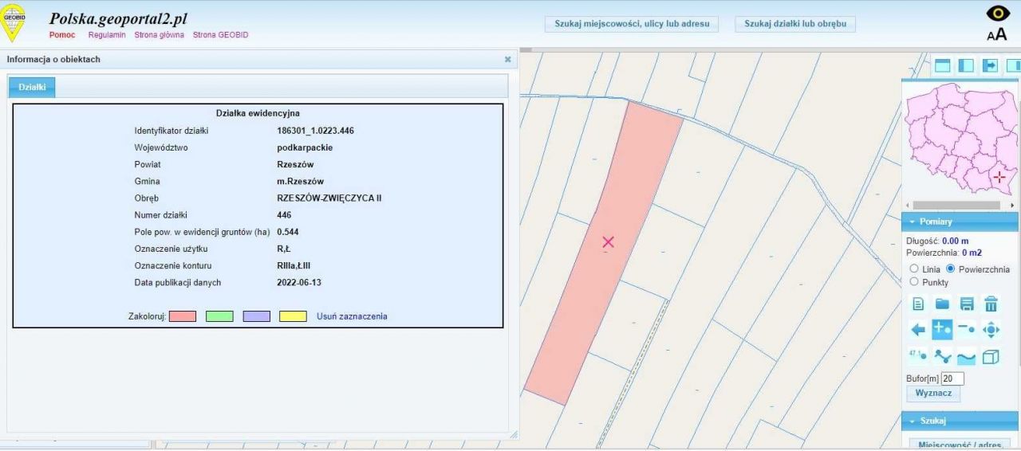The height and width of the screenshot is (451, 1021).
Task: Open the folder icon in Pomiary panel
Action: [943, 304]
